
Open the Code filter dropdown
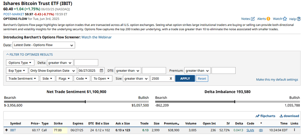[82, 79]
